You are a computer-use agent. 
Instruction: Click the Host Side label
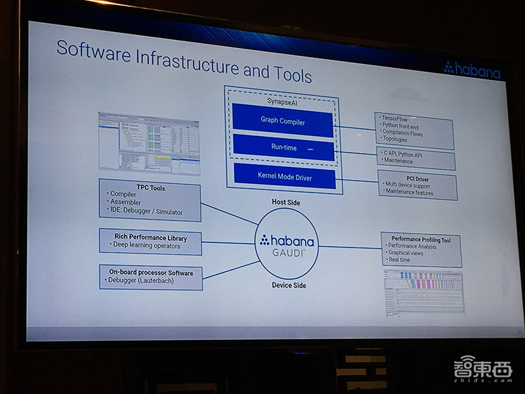[286, 202]
